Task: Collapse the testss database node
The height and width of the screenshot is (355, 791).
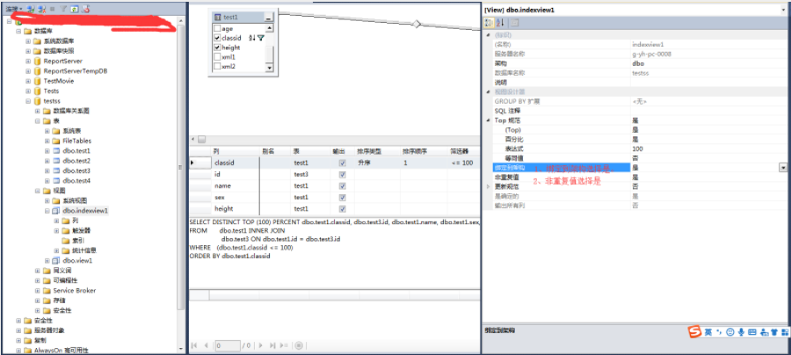Action: [x=29, y=101]
